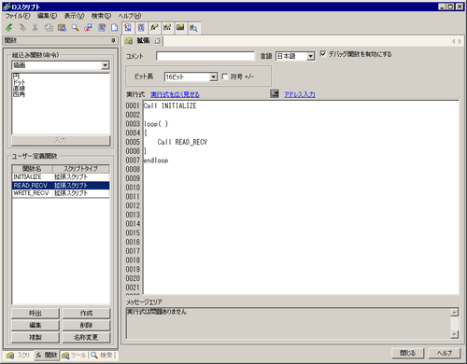
Task: Click the rightmost toolbar icon with magnifier
Action: [x=193, y=28]
